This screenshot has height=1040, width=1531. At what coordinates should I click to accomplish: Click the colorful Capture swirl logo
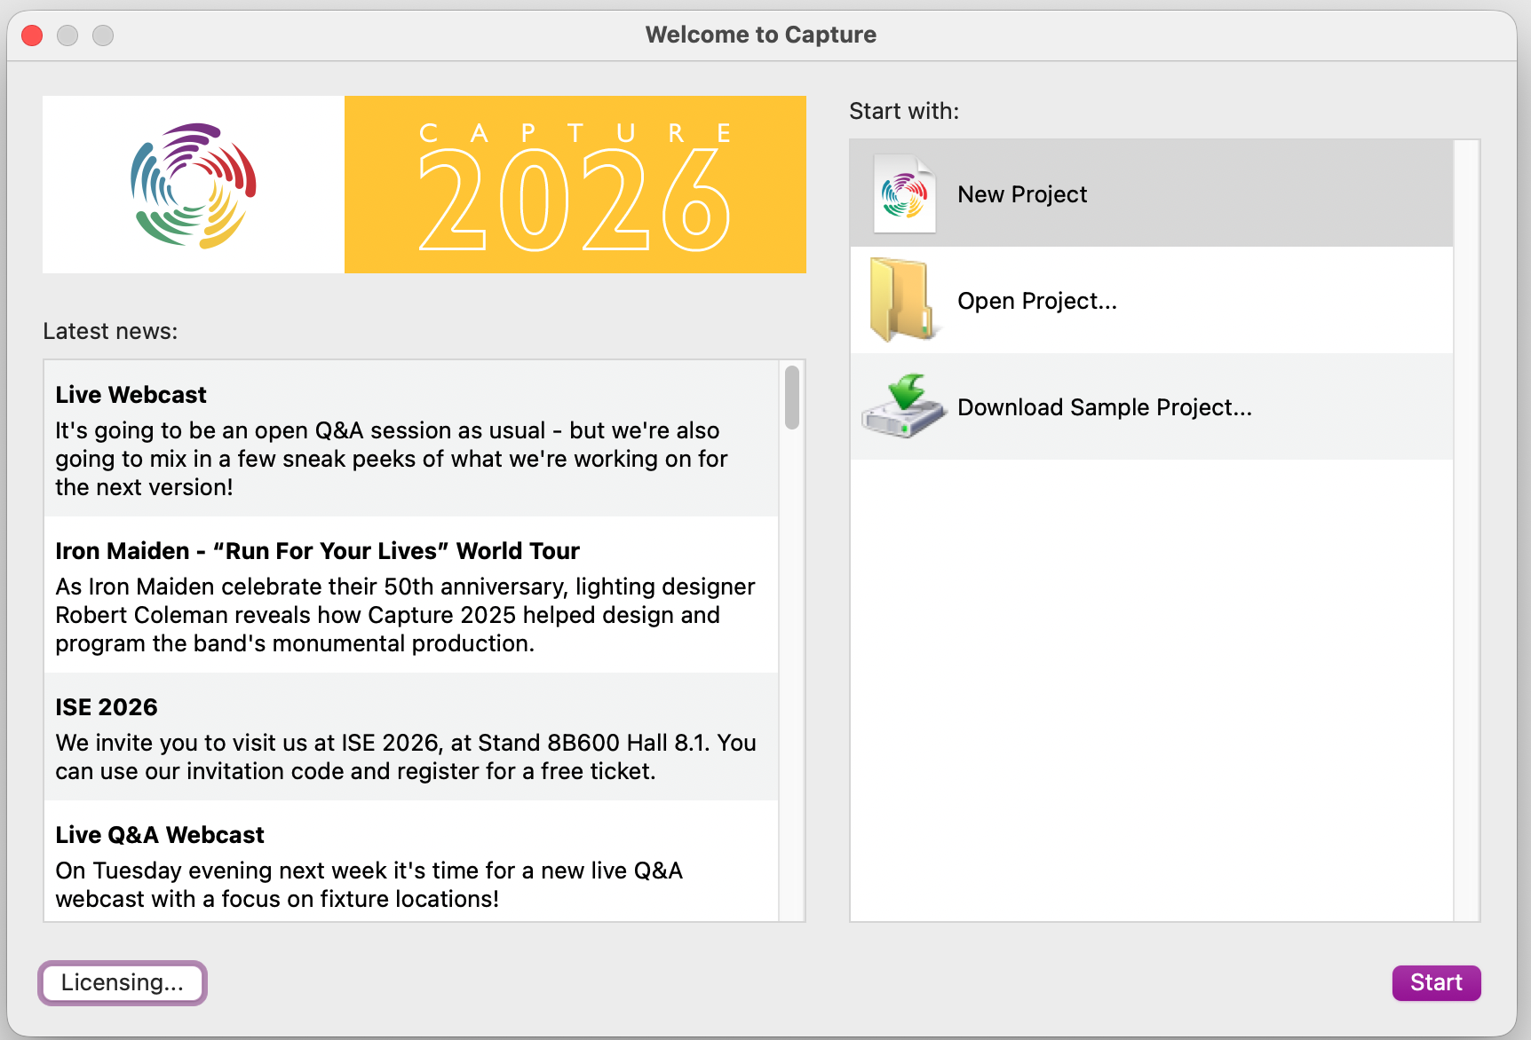click(194, 185)
